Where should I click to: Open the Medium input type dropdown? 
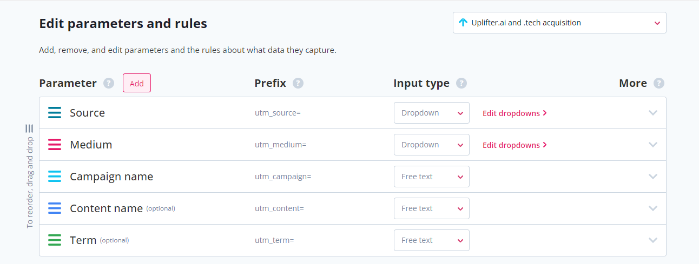tap(431, 145)
